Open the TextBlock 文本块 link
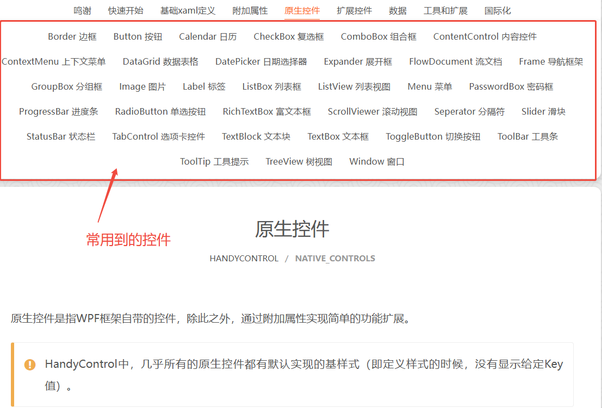The image size is (602, 408). point(256,136)
